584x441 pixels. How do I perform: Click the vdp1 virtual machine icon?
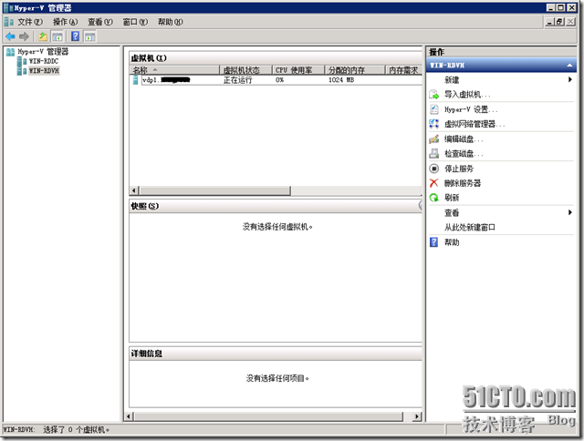(136, 80)
